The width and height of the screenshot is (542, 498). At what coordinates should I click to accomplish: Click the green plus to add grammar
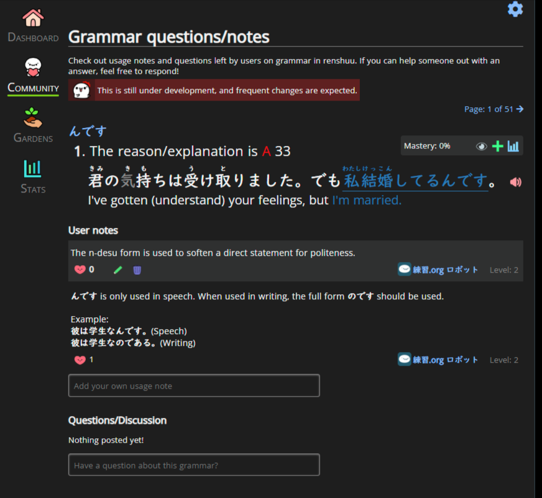click(x=497, y=147)
